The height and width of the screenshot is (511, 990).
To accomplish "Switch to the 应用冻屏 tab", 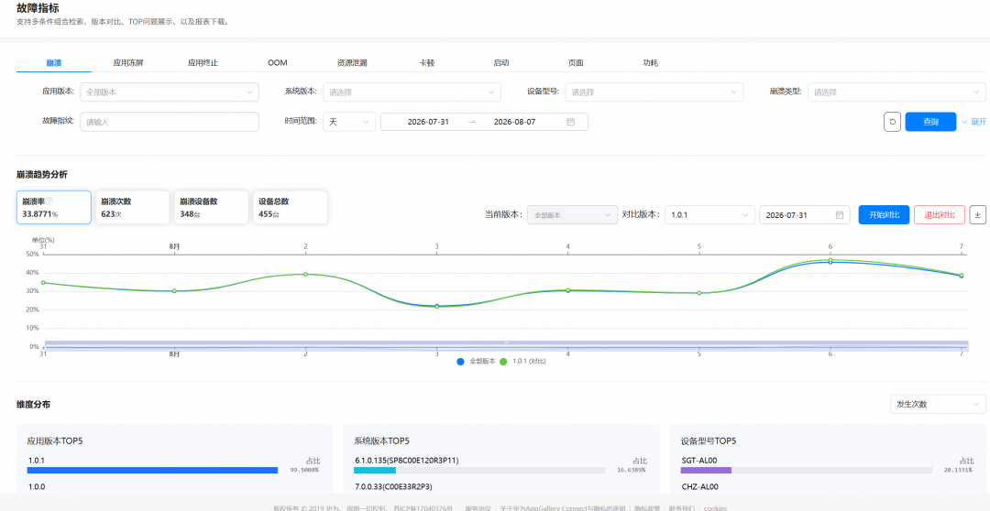I will [x=128, y=63].
